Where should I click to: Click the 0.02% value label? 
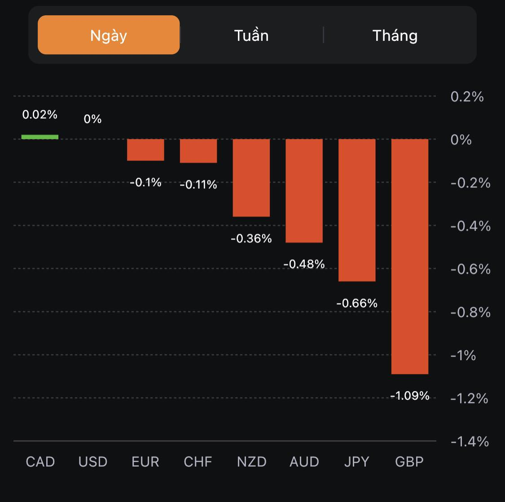(x=40, y=115)
